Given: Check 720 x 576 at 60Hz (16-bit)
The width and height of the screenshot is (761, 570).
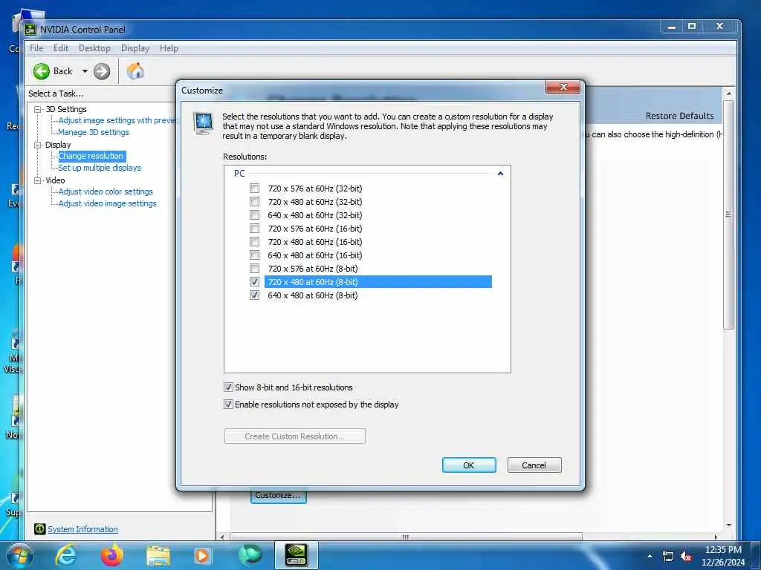Looking at the screenshot, I should pos(254,229).
